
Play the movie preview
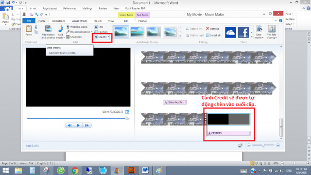(78, 125)
